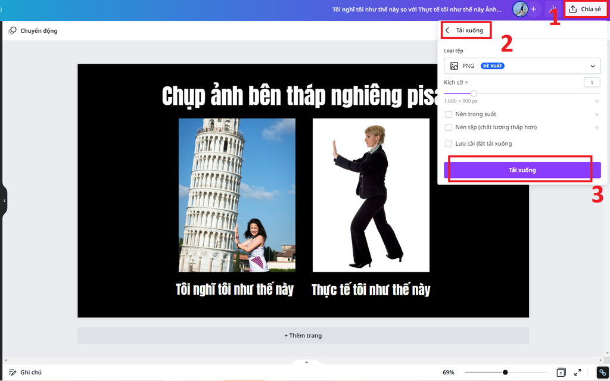Image resolution: width=610 pixels, height=381 pixels.
Task: Tick Lưu cài đặt tải xuống
Action: pos(448,143)
